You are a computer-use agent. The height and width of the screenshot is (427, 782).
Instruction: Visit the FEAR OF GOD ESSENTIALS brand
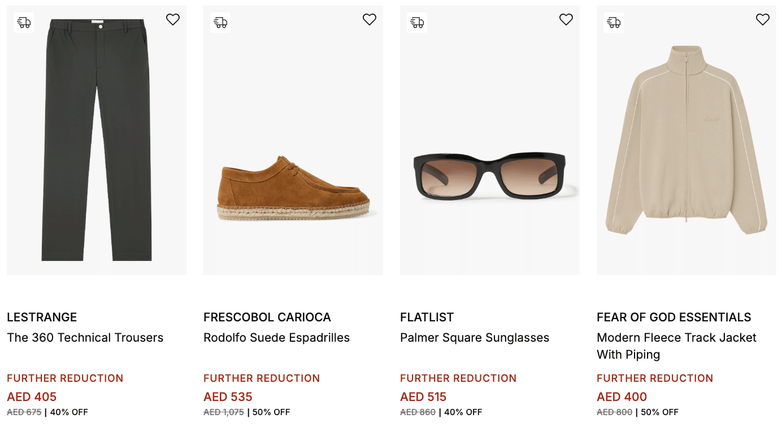674,317
